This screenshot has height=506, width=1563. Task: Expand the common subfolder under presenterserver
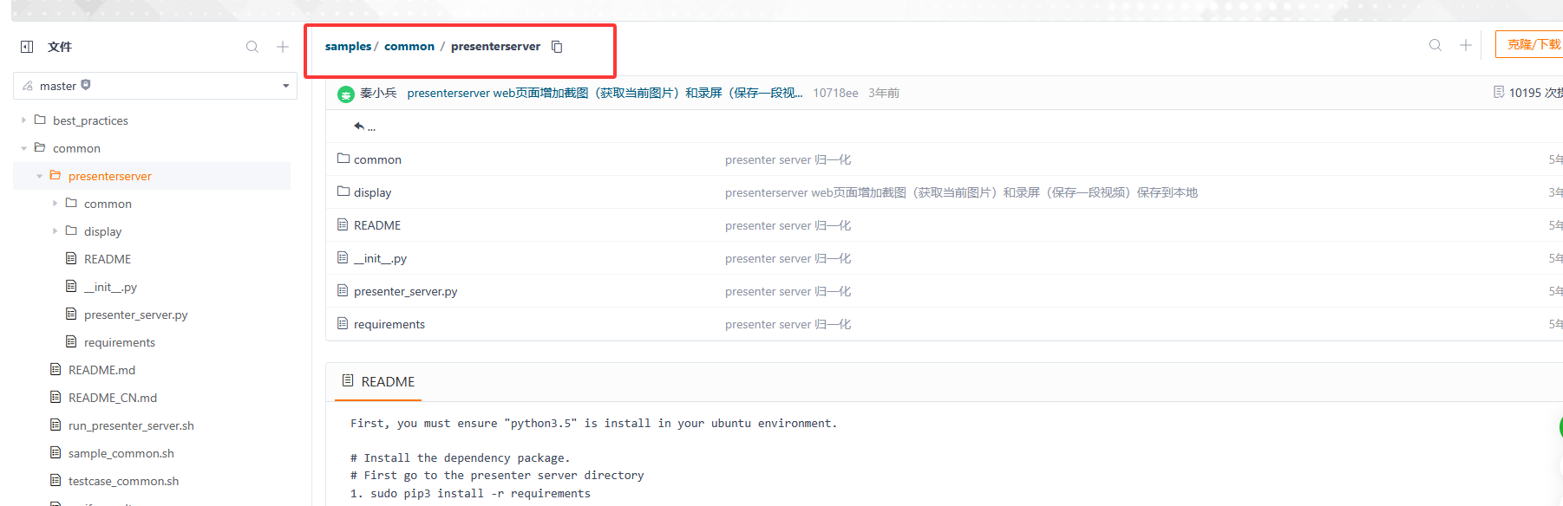click(x=55, y=204)
